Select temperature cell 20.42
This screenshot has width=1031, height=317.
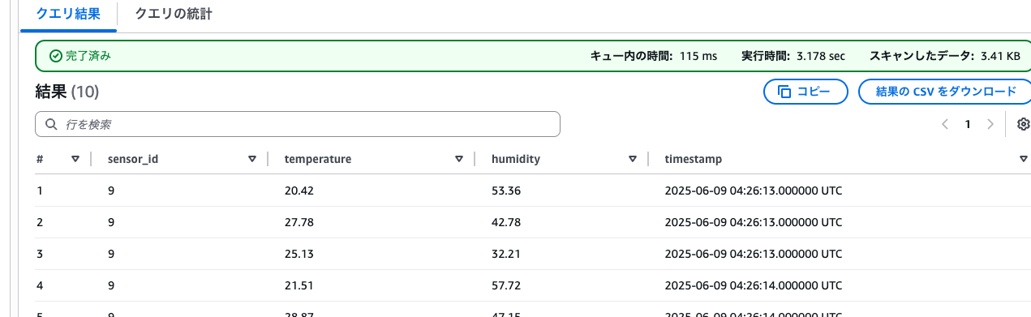click(299, 191)
